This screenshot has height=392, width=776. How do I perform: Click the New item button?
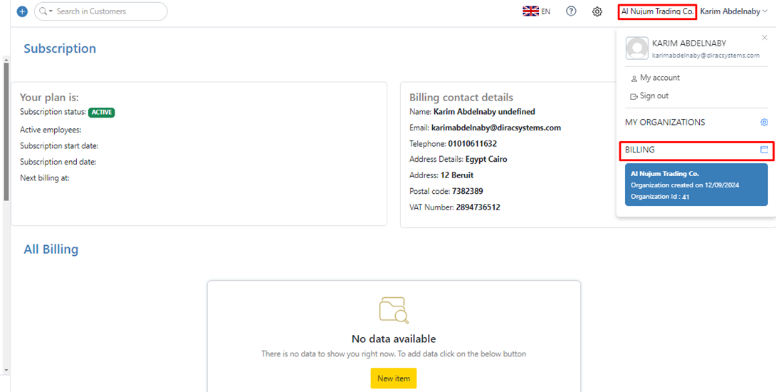pos(394,378)
